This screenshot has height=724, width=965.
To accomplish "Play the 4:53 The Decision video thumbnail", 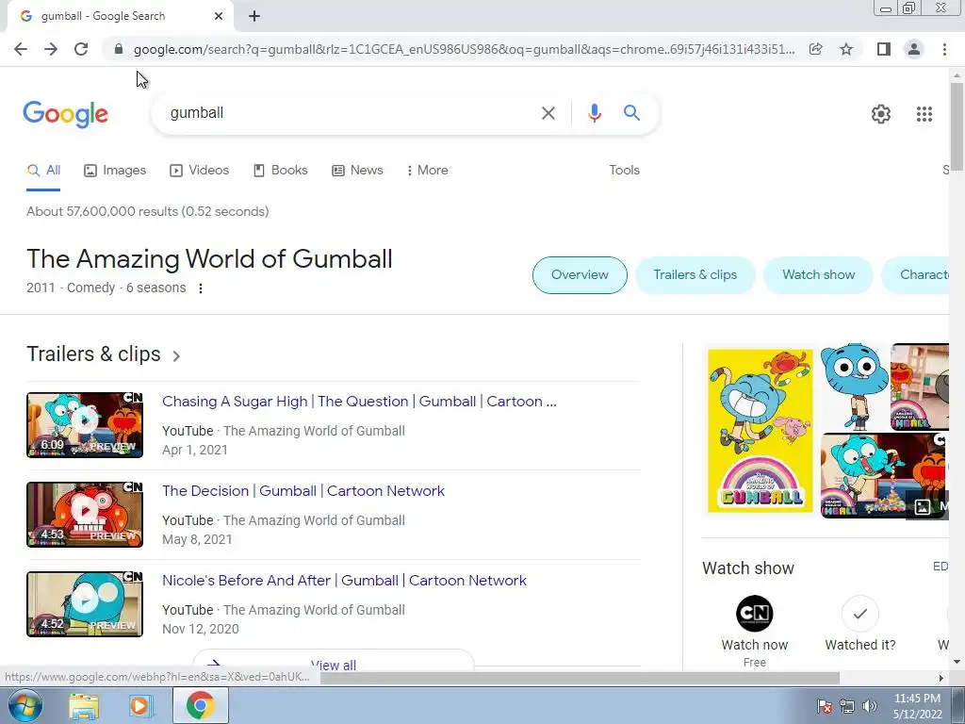I will 85,515.
